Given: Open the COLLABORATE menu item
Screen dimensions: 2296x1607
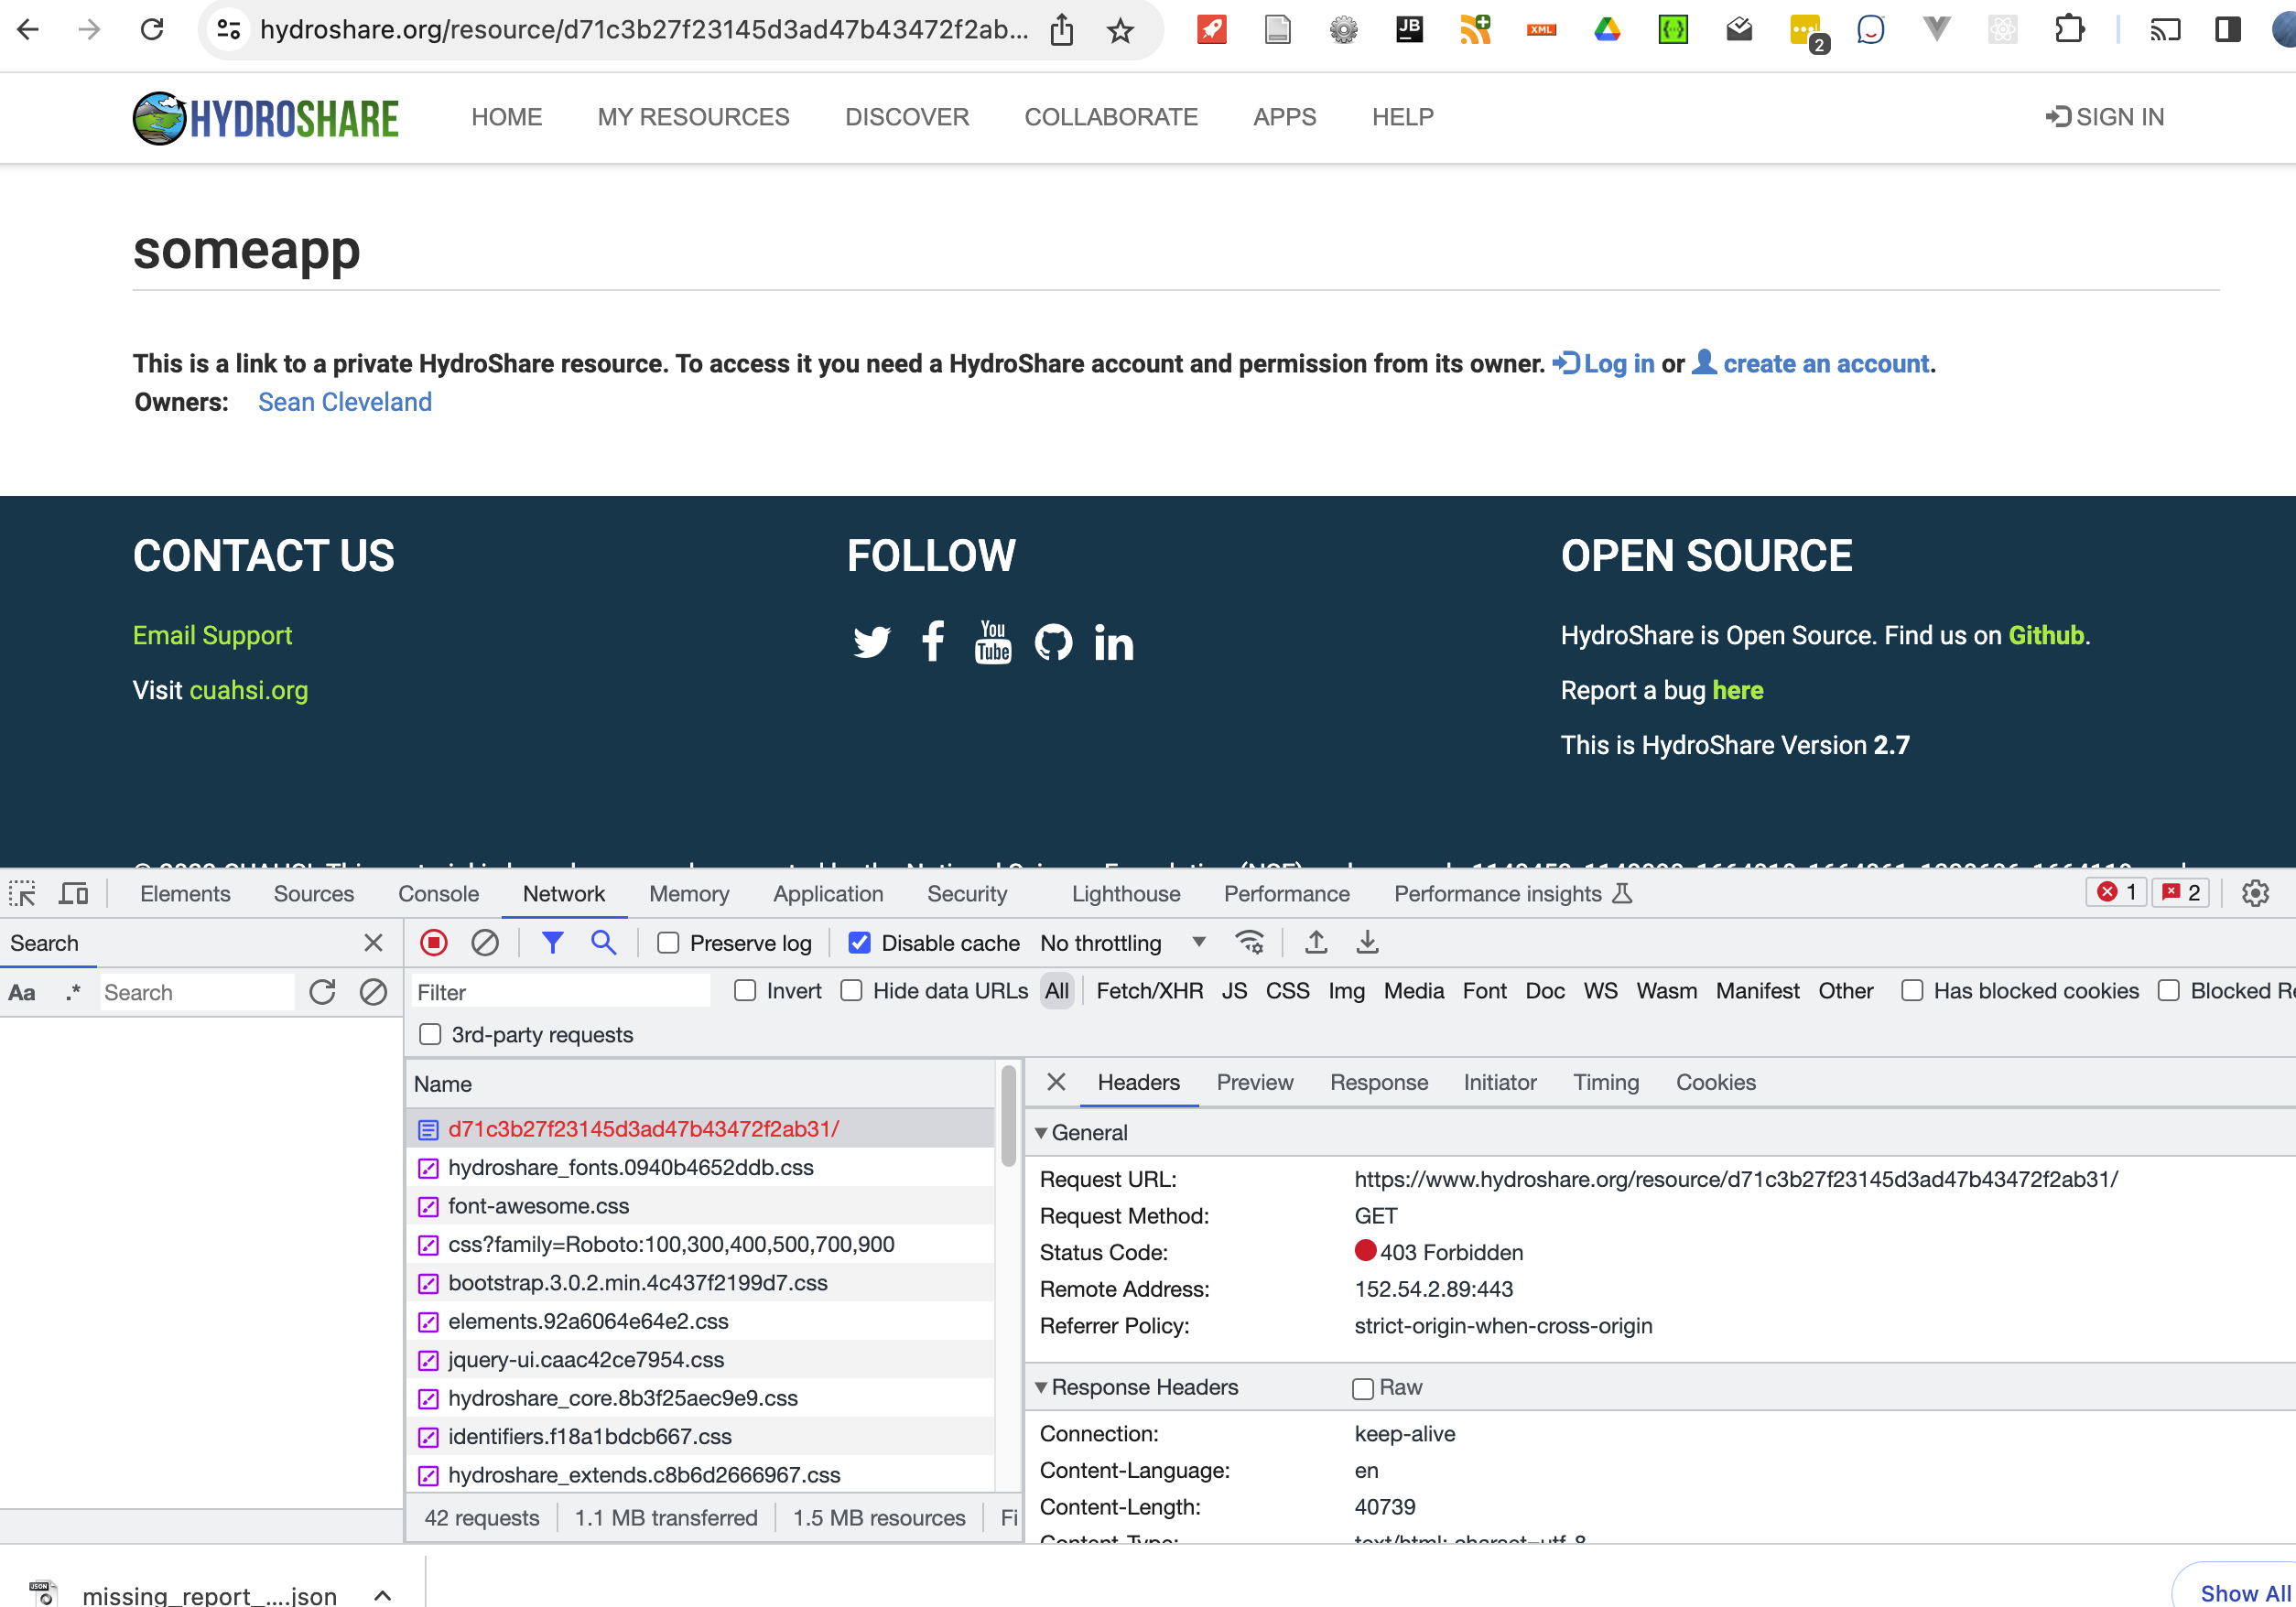Looking at the screenshot, I should click(x=1111, y=117).
